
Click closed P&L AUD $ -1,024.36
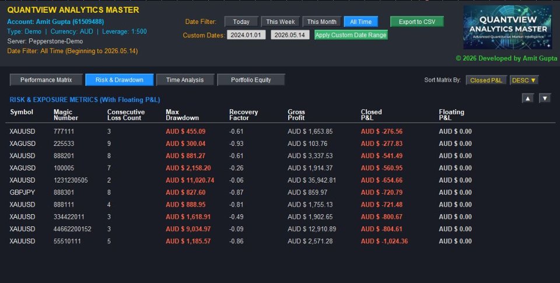384,241
